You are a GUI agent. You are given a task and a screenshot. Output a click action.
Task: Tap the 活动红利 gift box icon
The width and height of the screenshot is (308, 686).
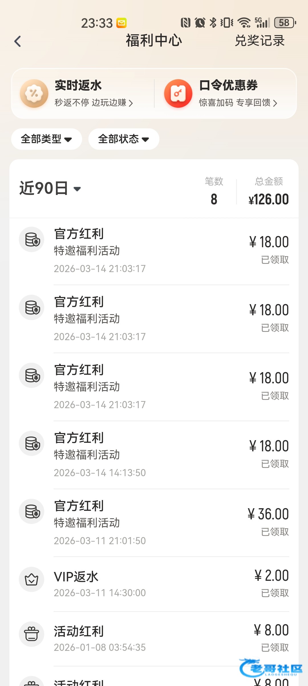31,634
